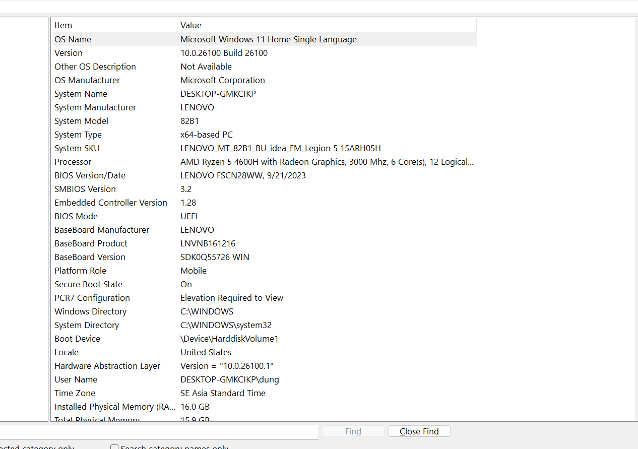Click the LENOVO value of BaseBoard Manufacturer
This screenshot has width=638, height=449.
pos(198,230)
